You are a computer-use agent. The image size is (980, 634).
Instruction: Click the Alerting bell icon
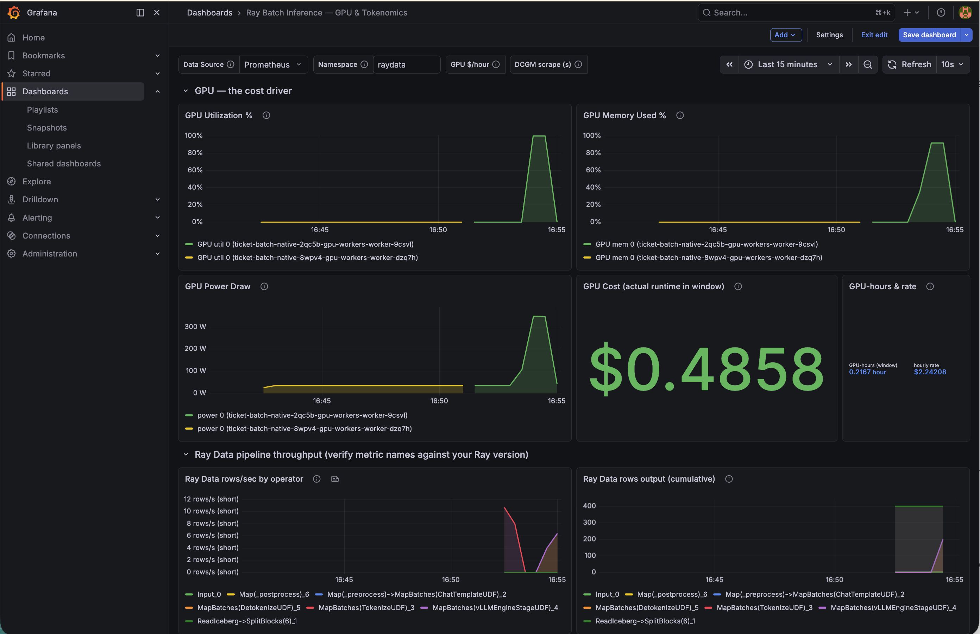tap(12, 218)
